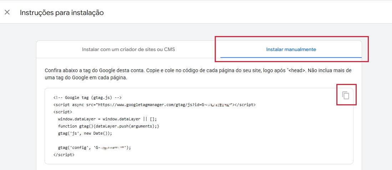Click the function gtag() definition line

108,126
